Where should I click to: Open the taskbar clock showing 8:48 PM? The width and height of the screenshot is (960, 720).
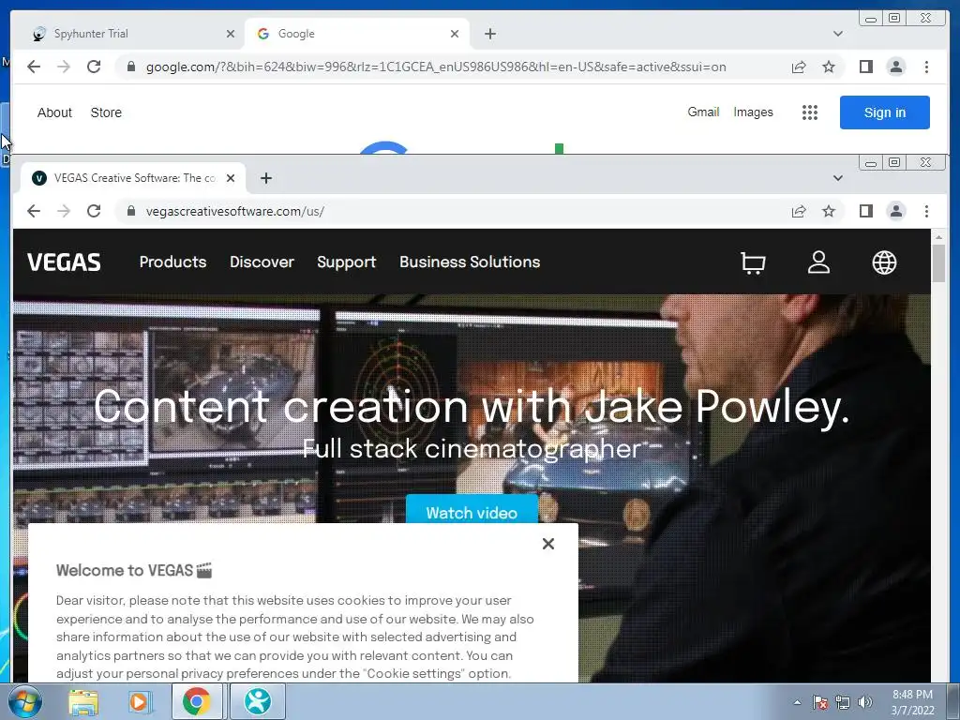tap(912, 702)
